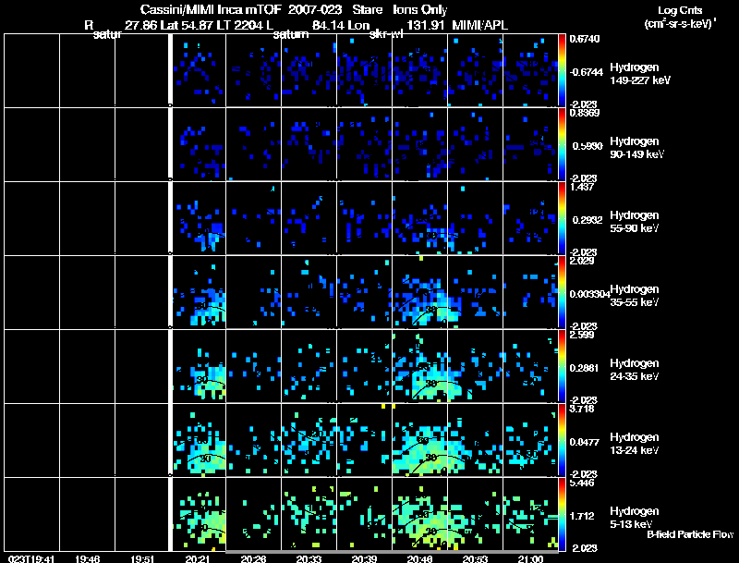Click the Log Cnts heading
739x563 pixels.
[680, 10]
